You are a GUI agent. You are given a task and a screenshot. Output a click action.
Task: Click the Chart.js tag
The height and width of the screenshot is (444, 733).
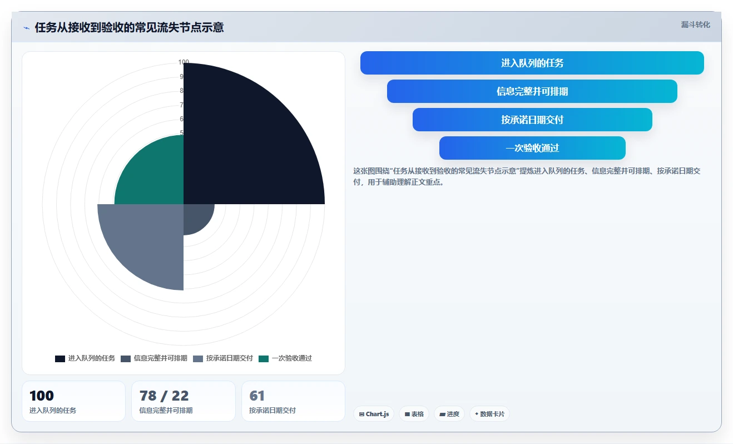[x=374, y=414]
